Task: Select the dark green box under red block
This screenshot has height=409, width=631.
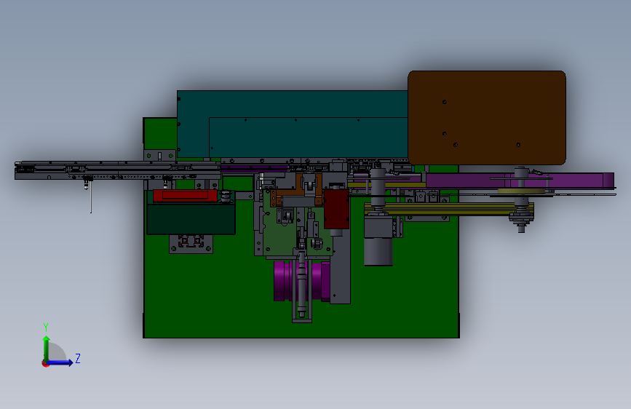Action: (x=191, y=218)
